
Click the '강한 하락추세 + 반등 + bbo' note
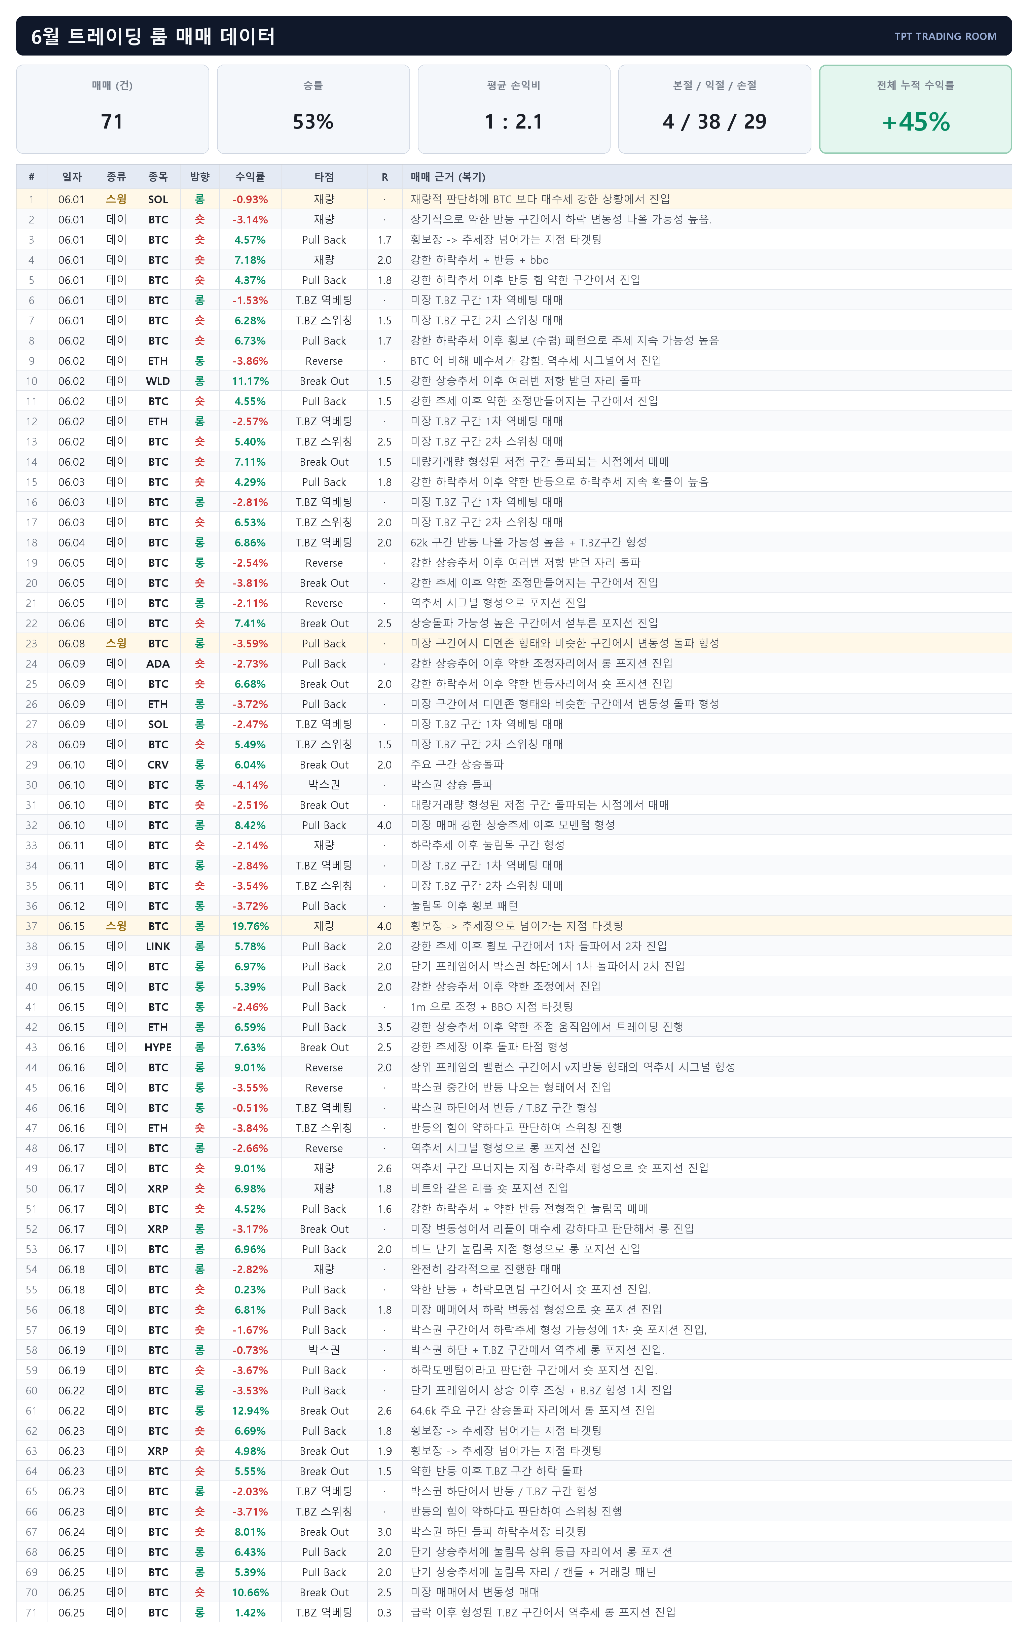coord(479,260)
